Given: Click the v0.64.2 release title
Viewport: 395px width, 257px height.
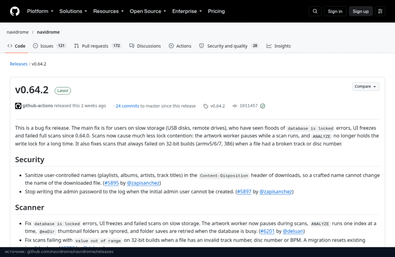Looking at the screenshot, I should [x=32, y=90].
